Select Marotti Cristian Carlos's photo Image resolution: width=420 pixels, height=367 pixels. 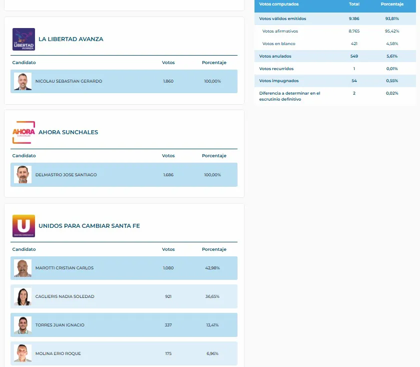tap(22, 268)
